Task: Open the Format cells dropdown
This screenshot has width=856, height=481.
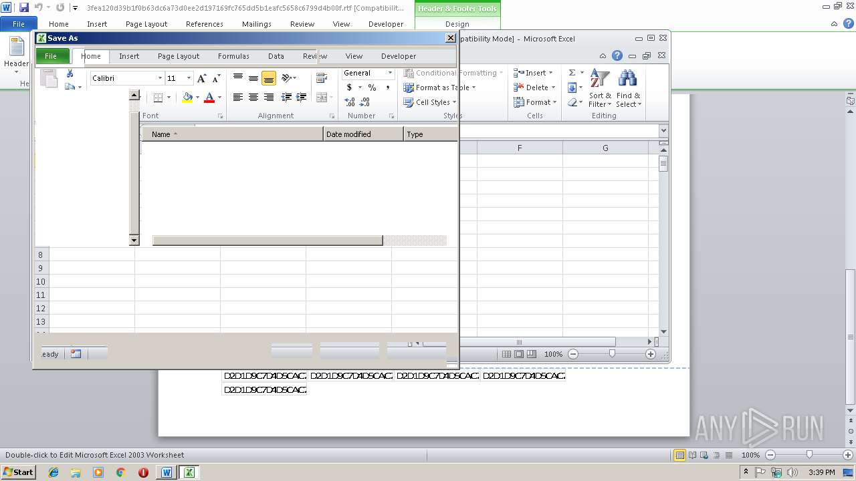Action: click(555, 102)
